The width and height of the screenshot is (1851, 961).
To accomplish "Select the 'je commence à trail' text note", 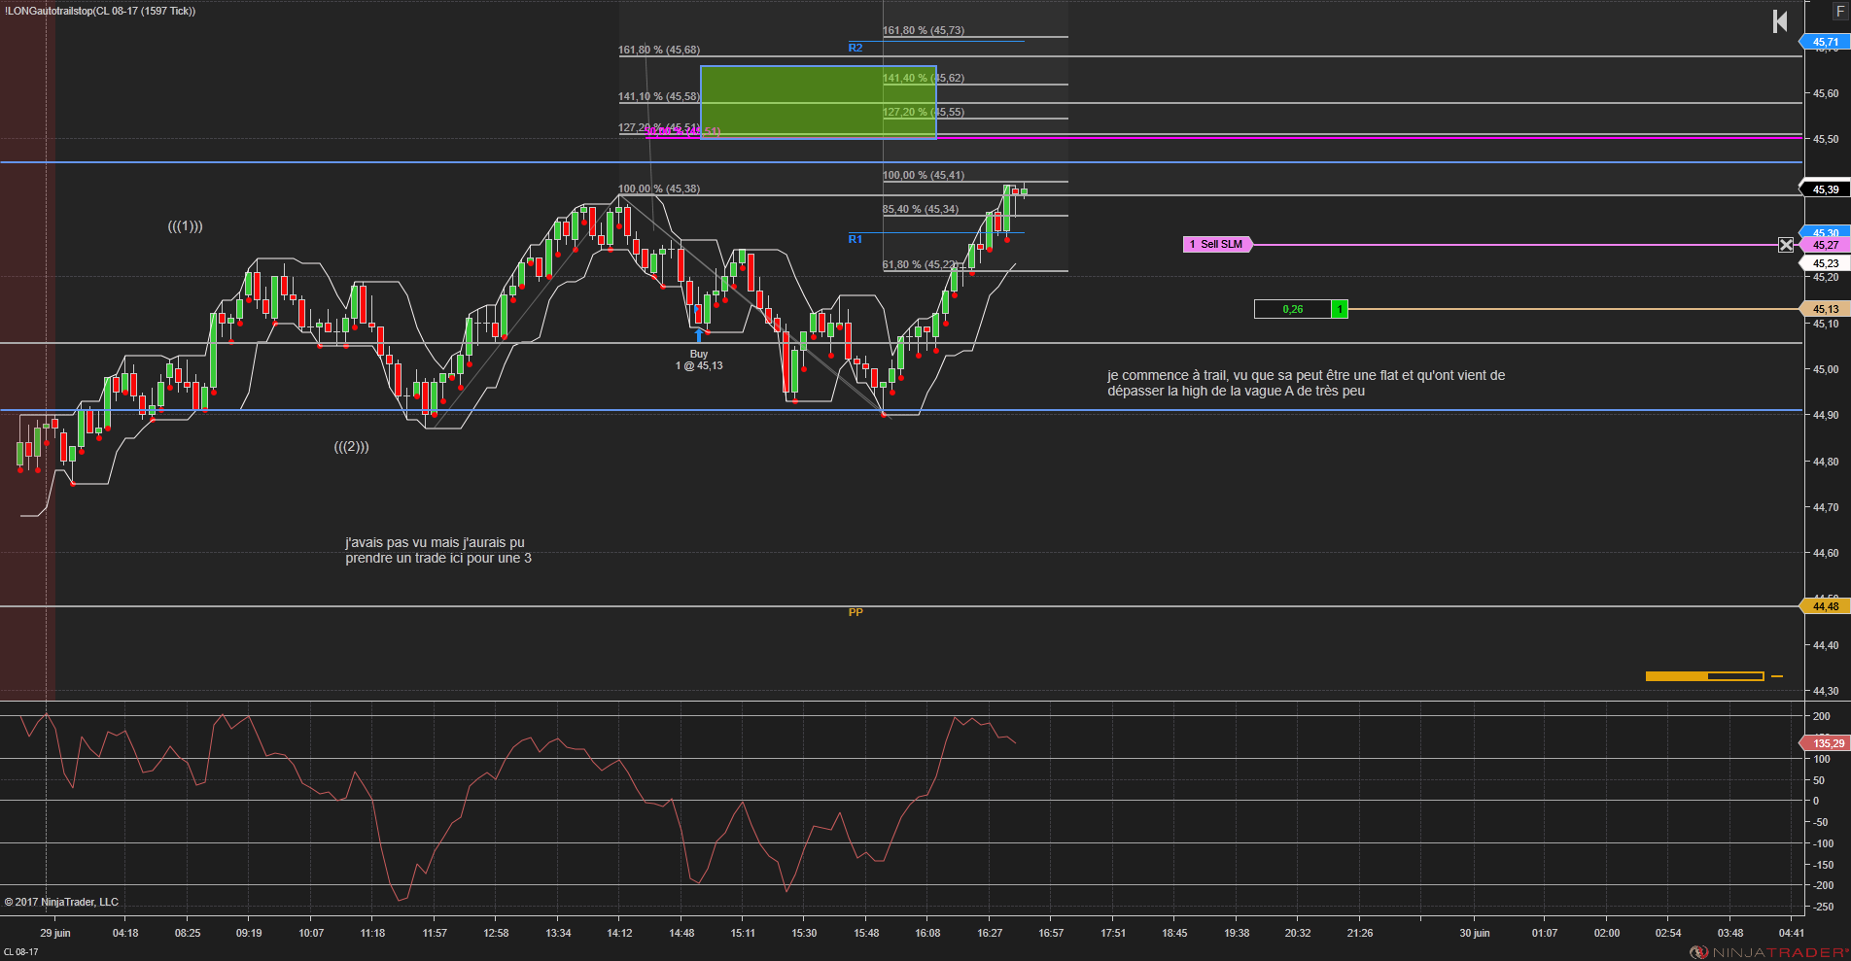I will pos(1306,383).
